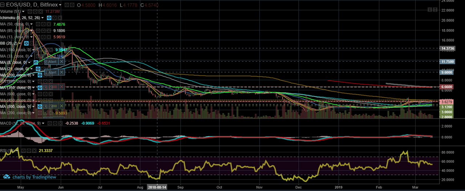Open dropdown arrow of MA (800, close, 0)
Viewport: 465px width, 191px height.
coord(33,107)
